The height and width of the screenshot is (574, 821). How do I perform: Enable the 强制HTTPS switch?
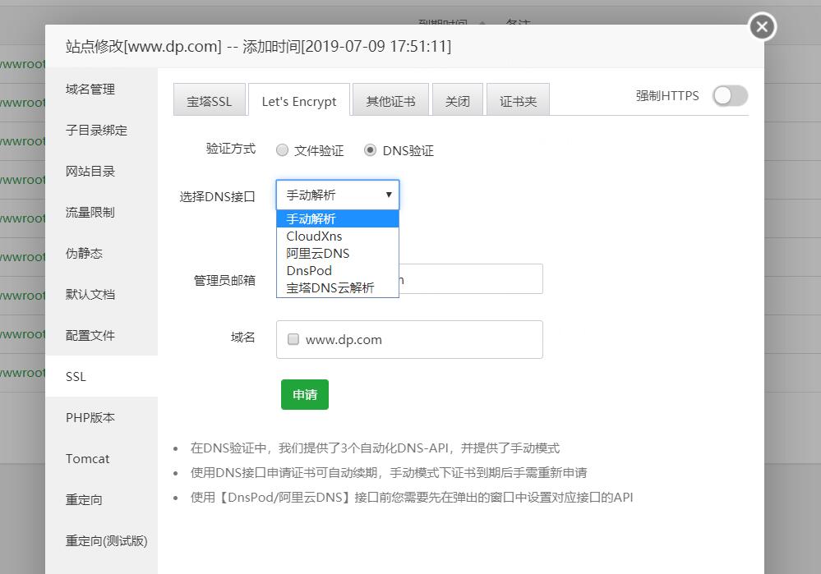point(729,96)
